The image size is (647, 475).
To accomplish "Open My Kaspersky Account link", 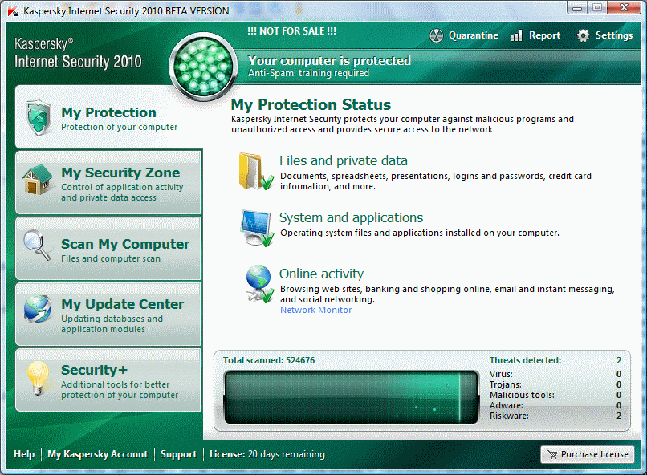I will (x=97, y=454).
